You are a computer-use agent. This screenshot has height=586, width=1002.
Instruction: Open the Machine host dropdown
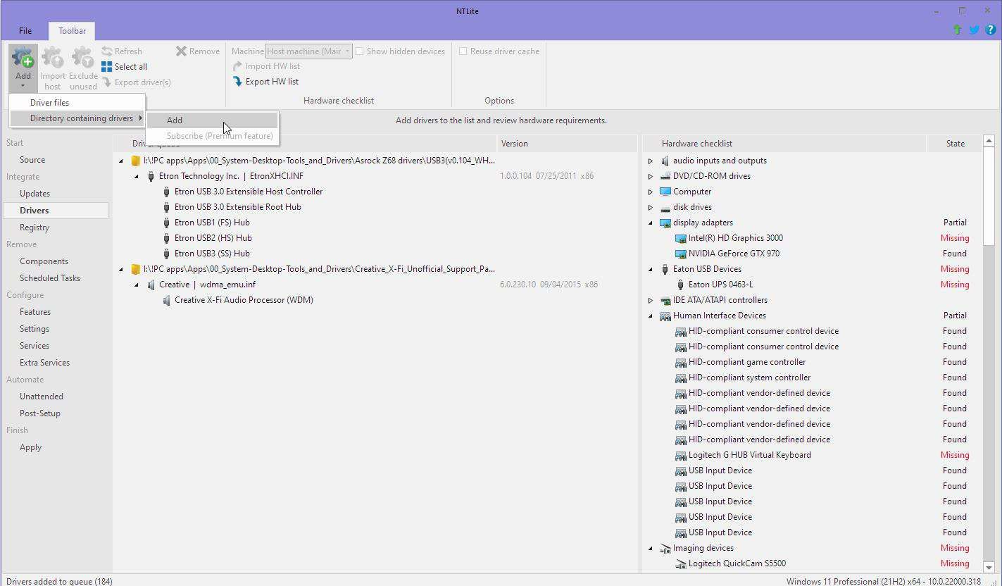click(x=308, y=51)
